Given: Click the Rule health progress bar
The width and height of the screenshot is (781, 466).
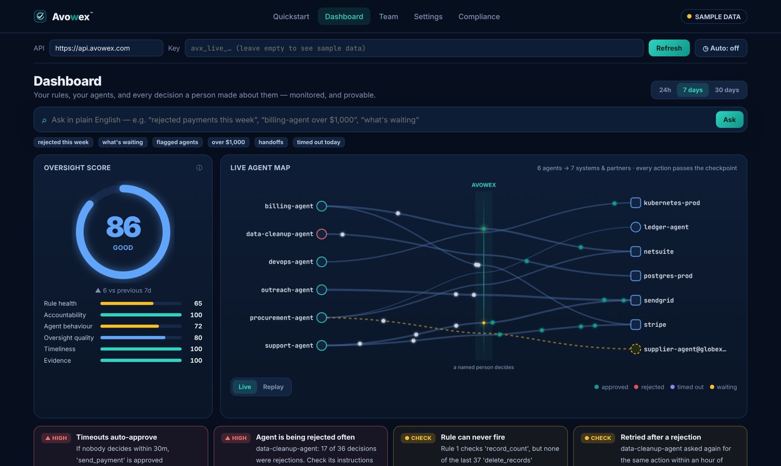Looking at the screenshot, I should click(141, 303).
